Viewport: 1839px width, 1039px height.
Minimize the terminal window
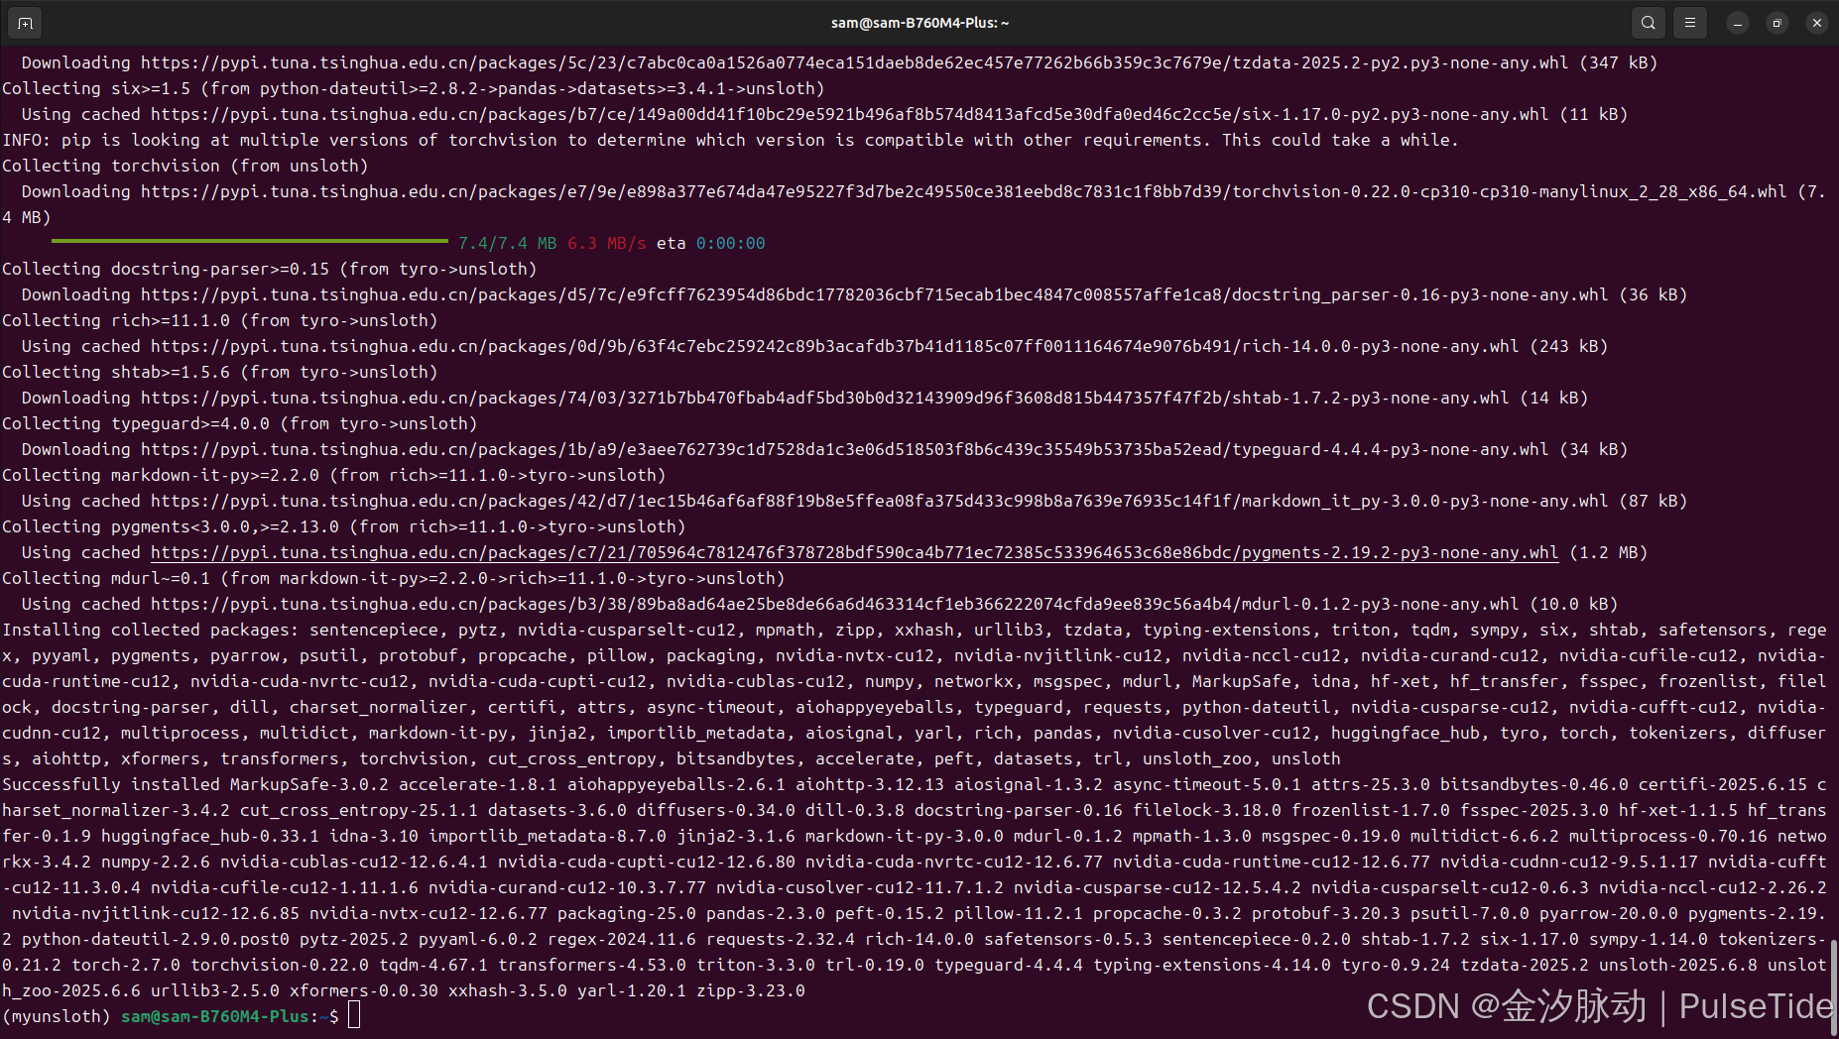(1738, 23)
